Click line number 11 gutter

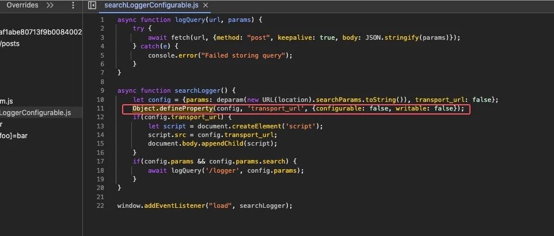tap(100, 108)
